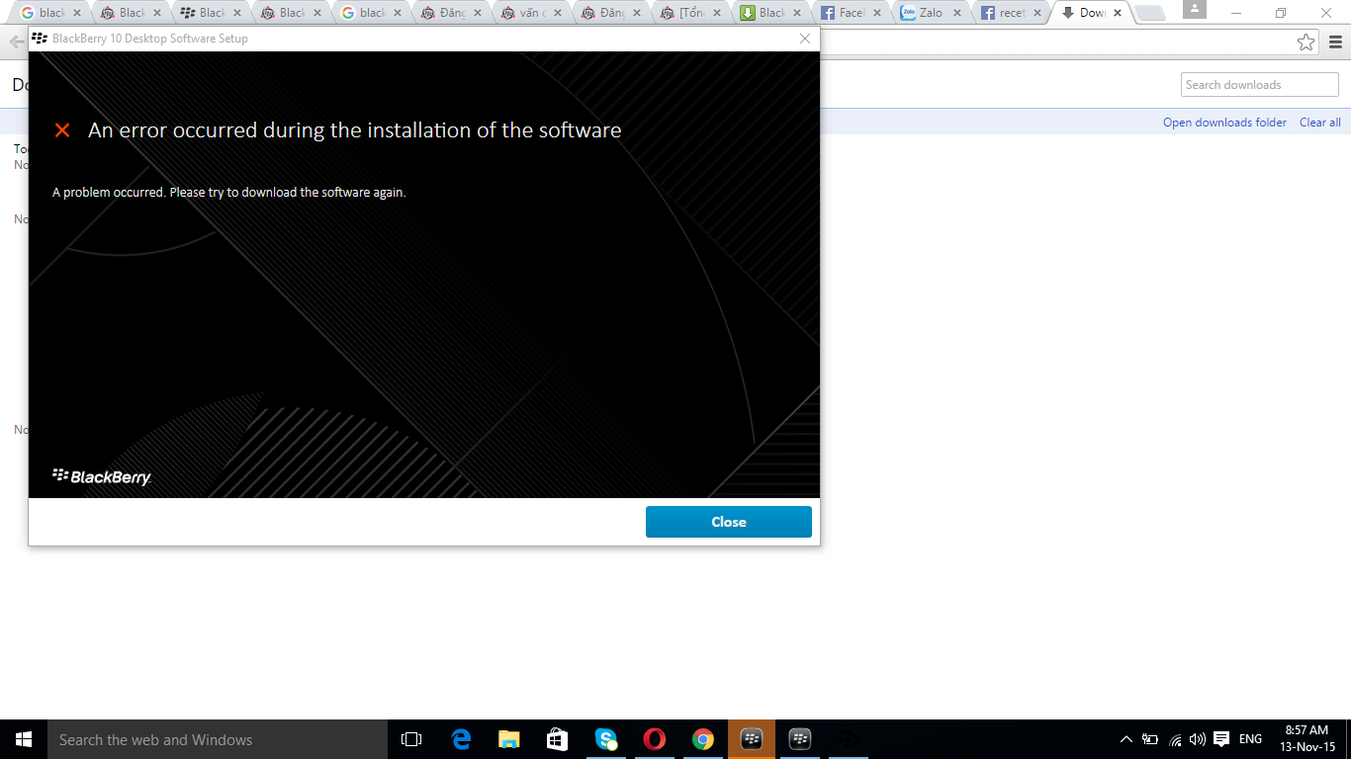Image resolution: width=1351 pixels, height=759 pixels.
Task: Open the Windows Start menu
Action: click(24, 739)
